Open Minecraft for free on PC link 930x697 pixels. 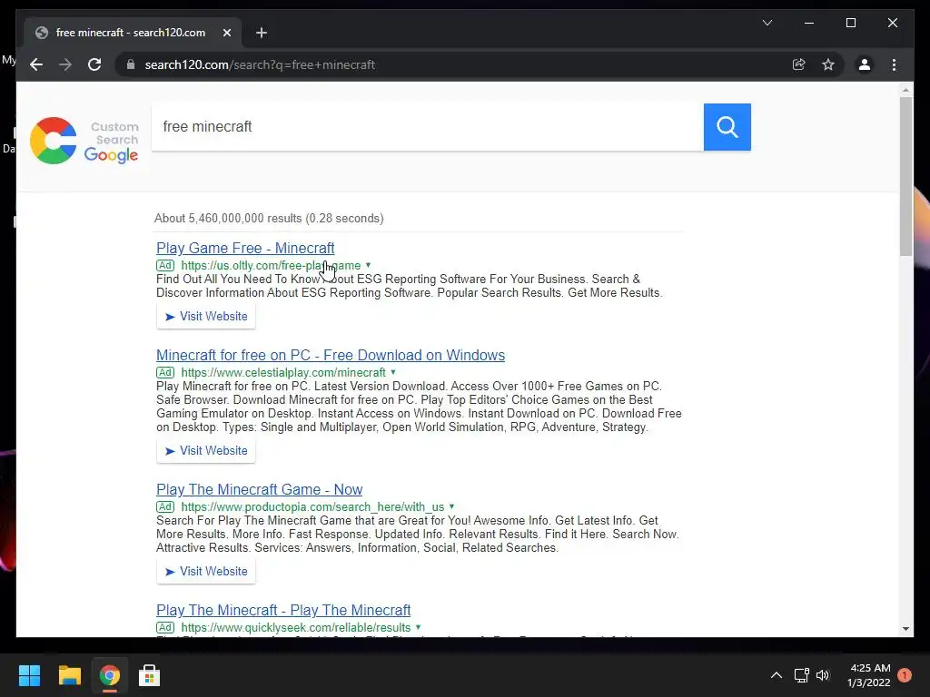(331, 355)
